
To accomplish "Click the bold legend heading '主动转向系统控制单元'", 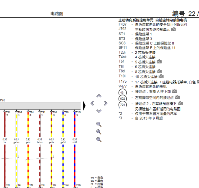I will [x=153, y=20].
